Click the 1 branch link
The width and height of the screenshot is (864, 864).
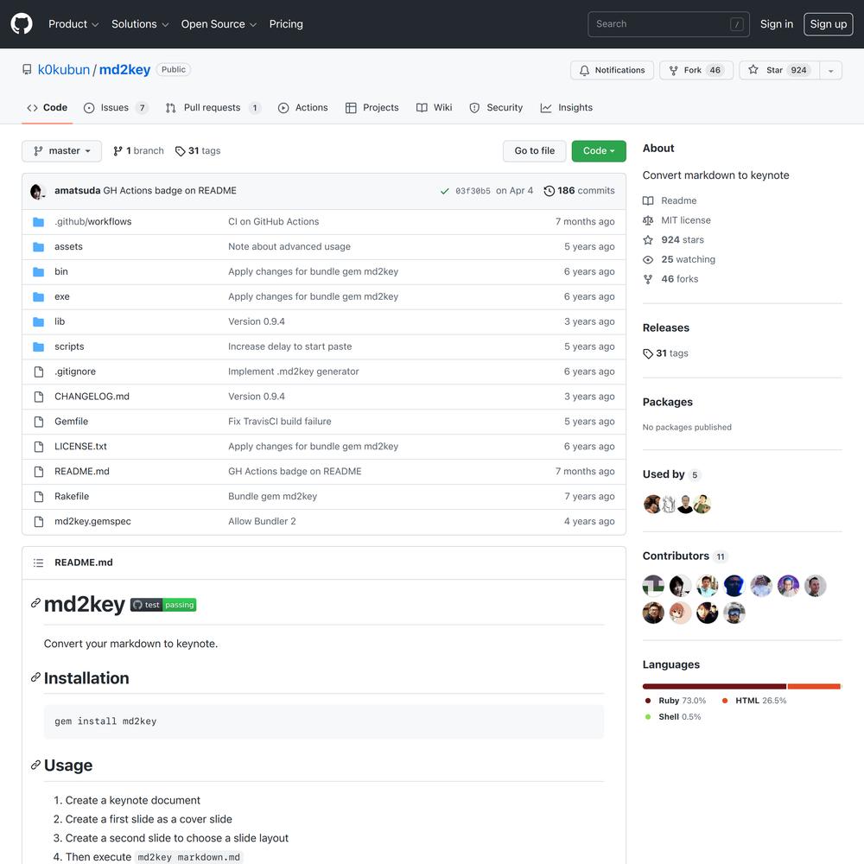pos(138,151)
